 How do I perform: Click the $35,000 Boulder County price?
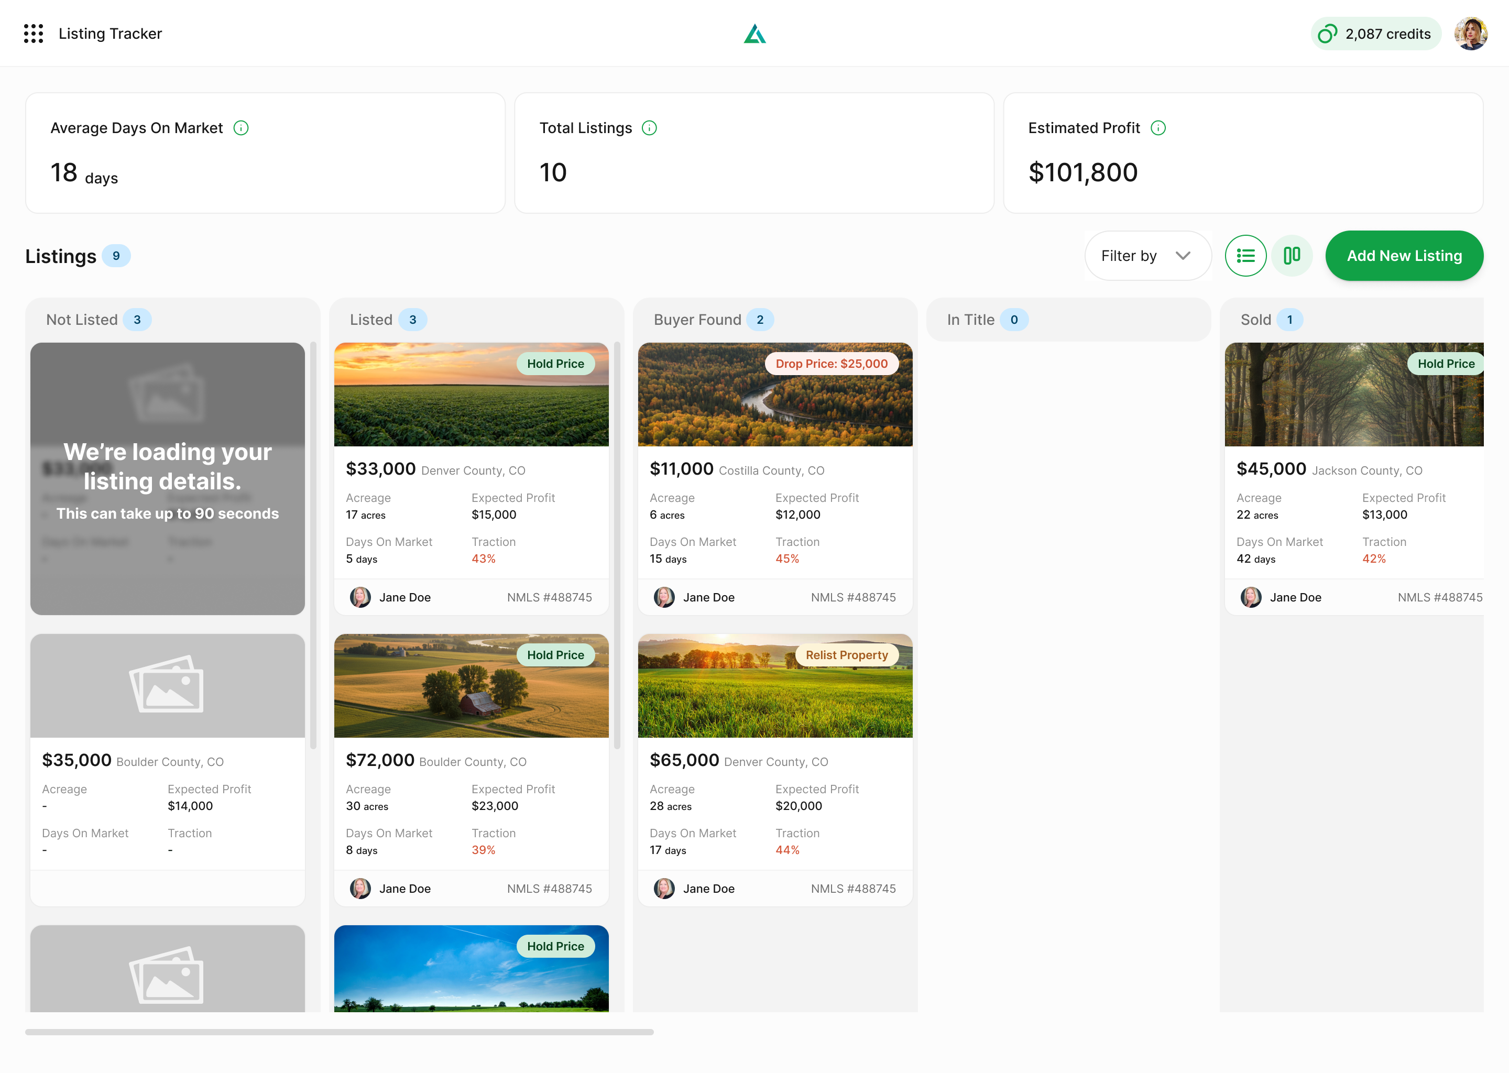coord(76,760)
